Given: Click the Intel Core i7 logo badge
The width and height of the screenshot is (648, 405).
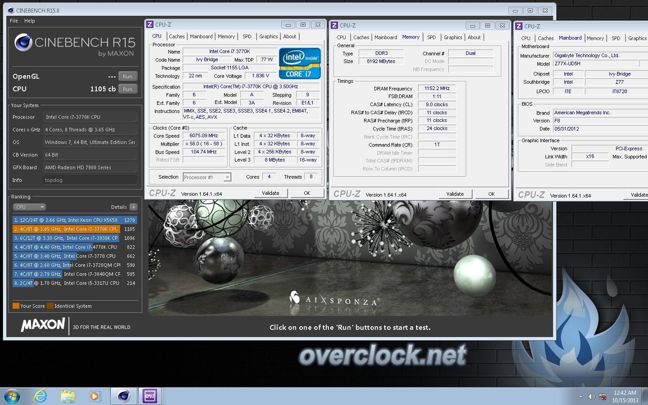Looking at the screenshot, I should (x=300, y=63).
